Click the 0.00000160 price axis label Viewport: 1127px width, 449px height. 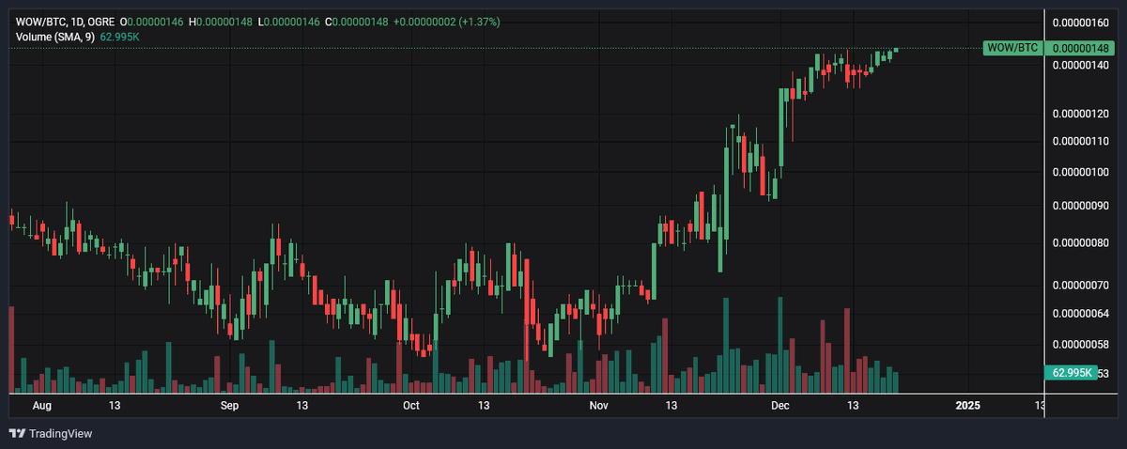(x=1080, y=22)
